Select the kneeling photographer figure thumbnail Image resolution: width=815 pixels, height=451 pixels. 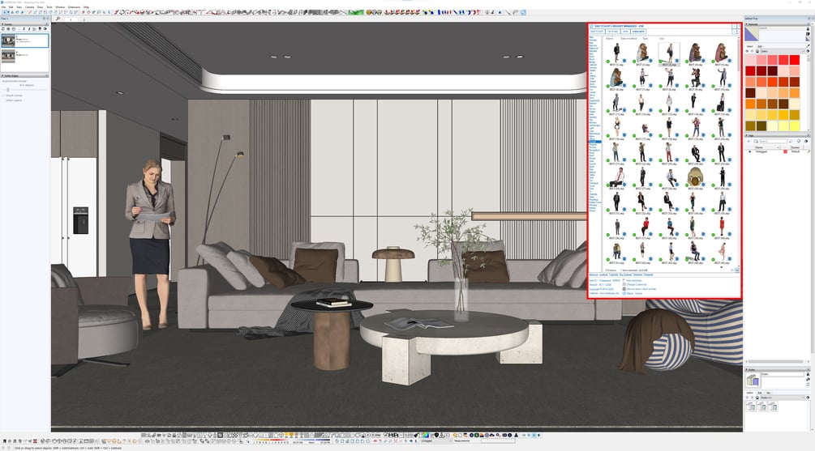point(696,78)
